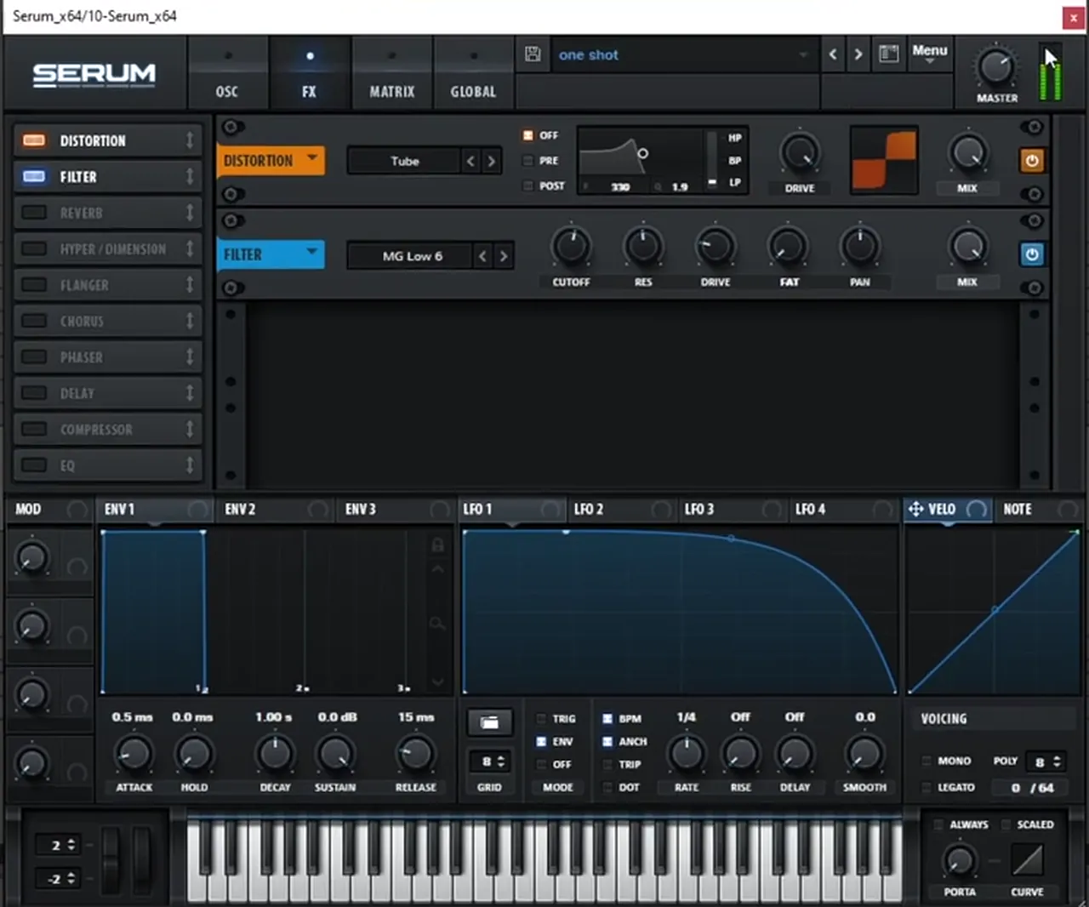Image resolution: width=1089 pixels, height=907 pixels.
Task: Enable the Delay effect toggle
Action: pos(34,393)
